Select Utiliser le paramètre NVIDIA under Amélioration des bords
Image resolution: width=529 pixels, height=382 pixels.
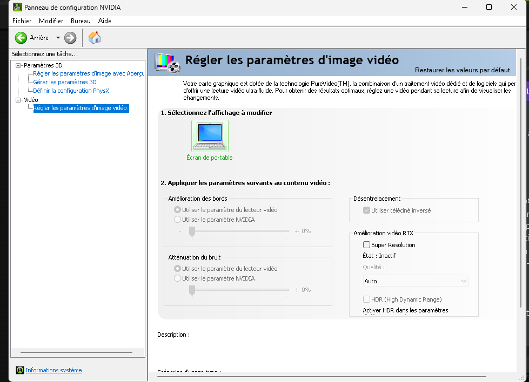click(177, 220)
